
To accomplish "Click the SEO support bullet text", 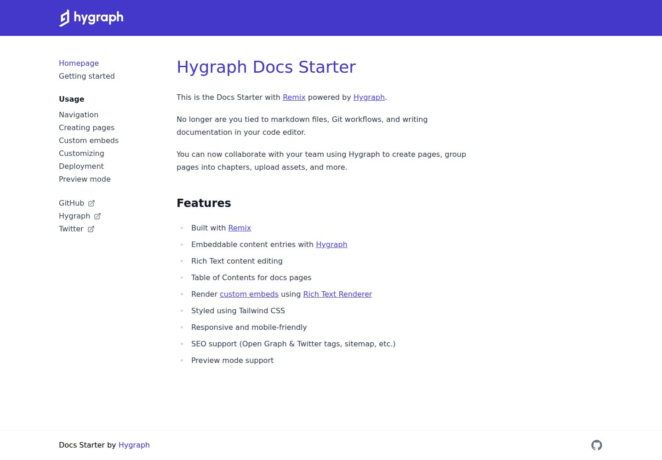I will (x=293, y=344).
